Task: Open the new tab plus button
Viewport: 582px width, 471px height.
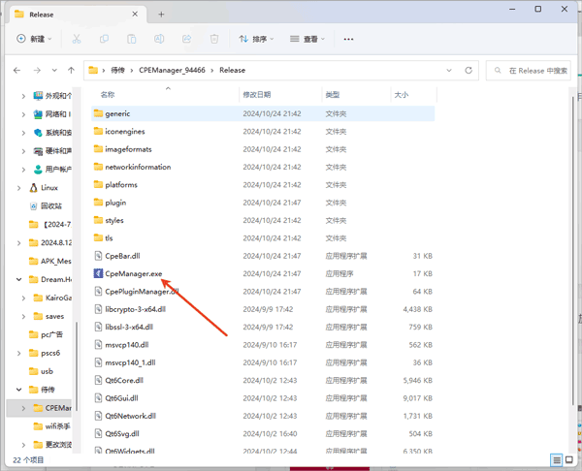Action: coord(161,15)
